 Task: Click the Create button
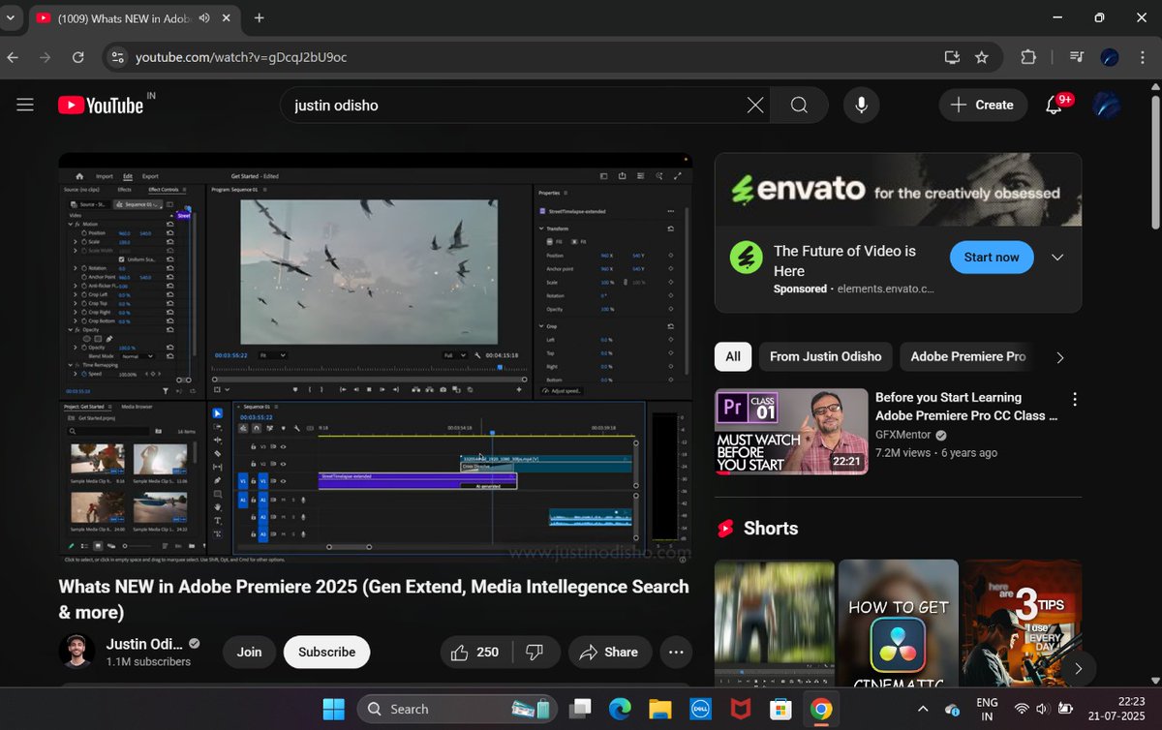[982, 105]
